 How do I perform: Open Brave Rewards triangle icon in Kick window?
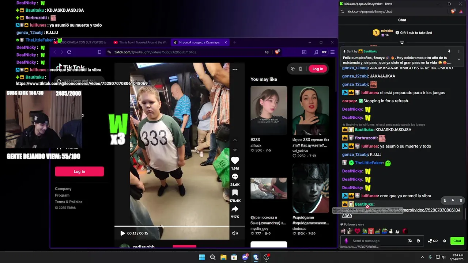pos(461,12)
